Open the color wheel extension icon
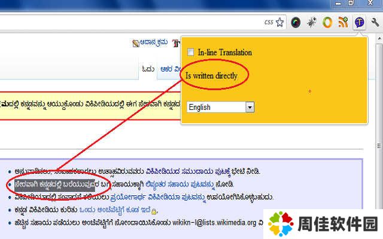383x239 pixels. pos(296,23)
